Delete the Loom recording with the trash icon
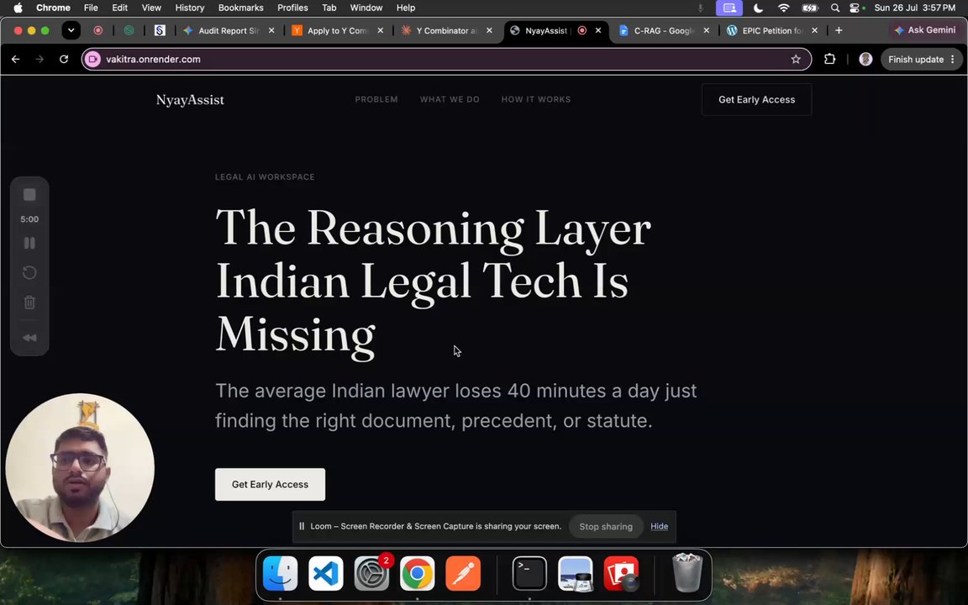This screenshot has height=605, width=968. pos(29,302)
